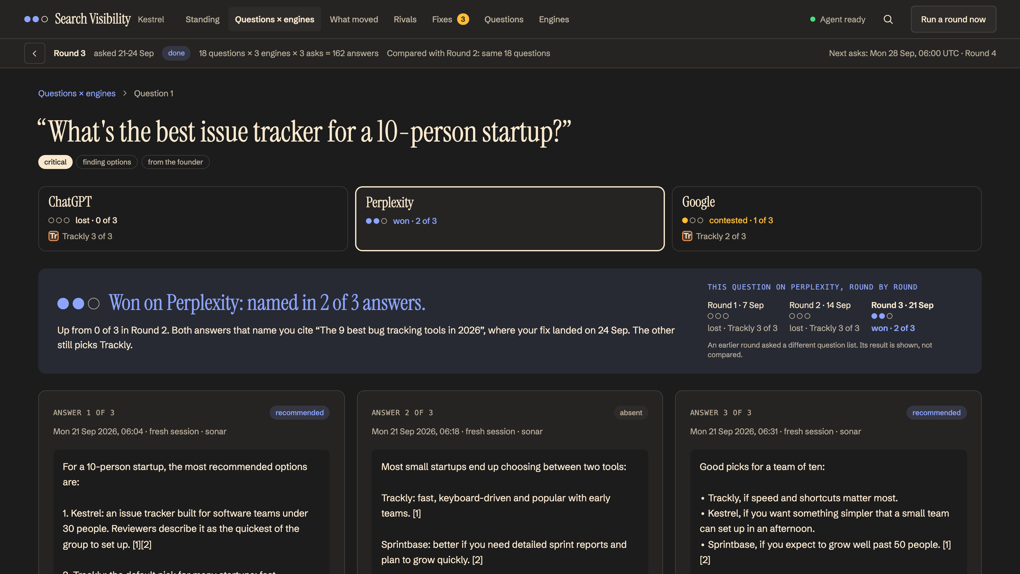Click recommended badge on Answer 1 of 3
This screenshot has height=574, width=1020.
pyautogui.click(x=299, y=413)
